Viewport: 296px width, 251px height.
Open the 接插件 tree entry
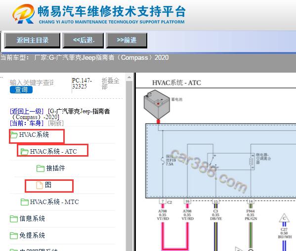[56, 168]
